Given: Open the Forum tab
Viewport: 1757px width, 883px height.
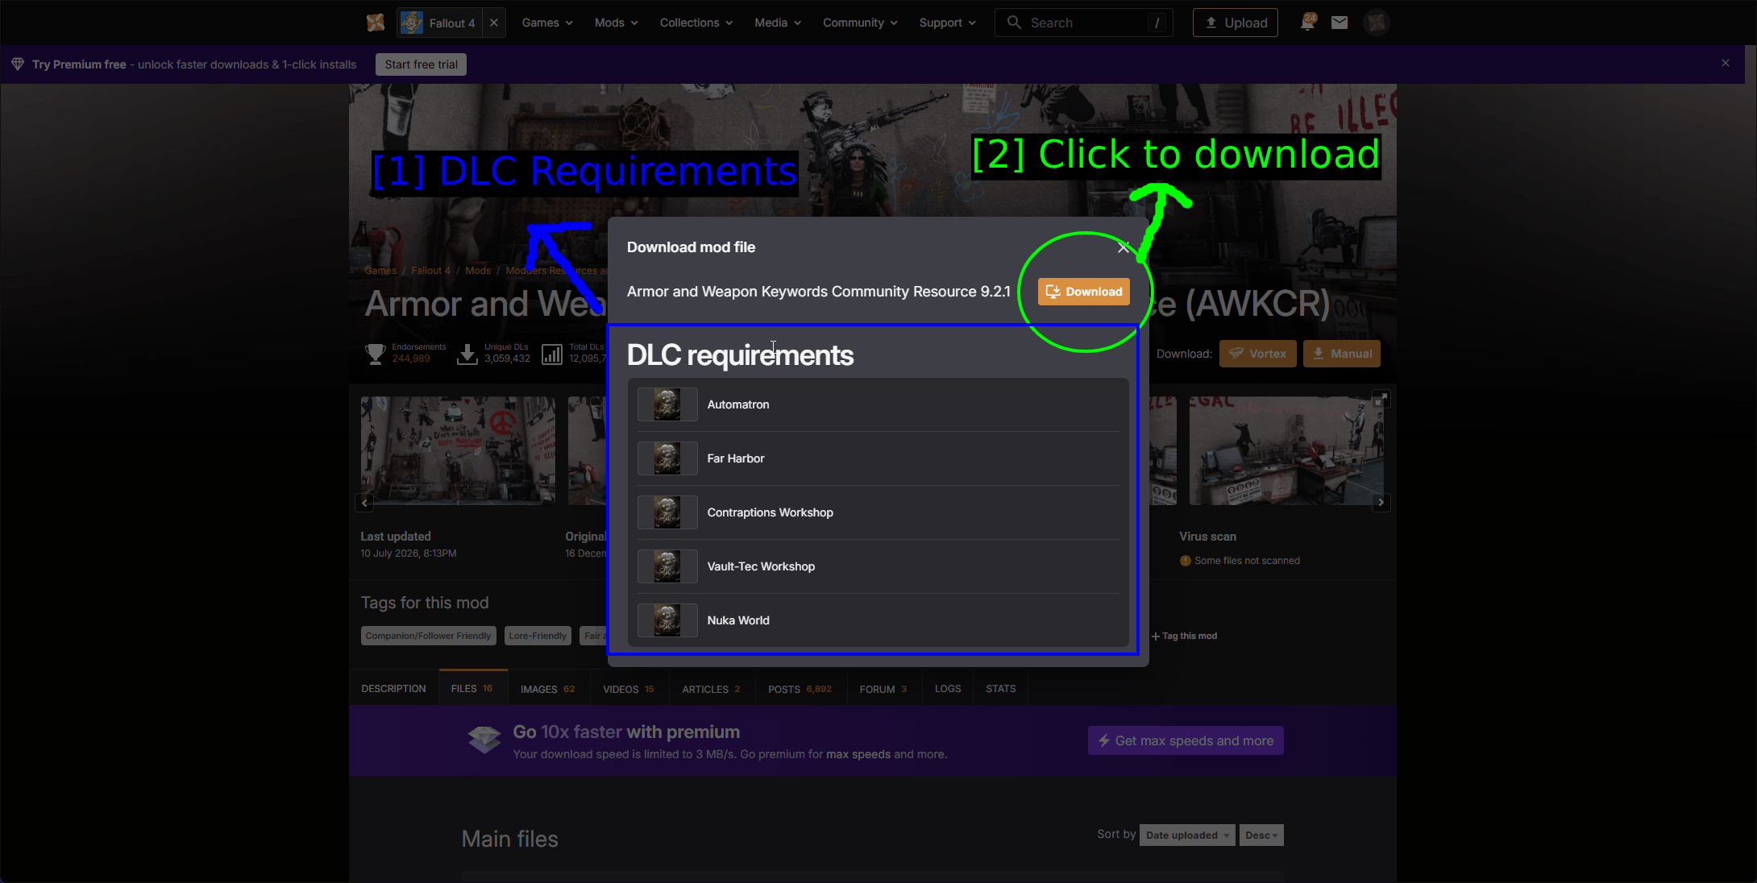Looking at the screenshot, I should 883,689.
